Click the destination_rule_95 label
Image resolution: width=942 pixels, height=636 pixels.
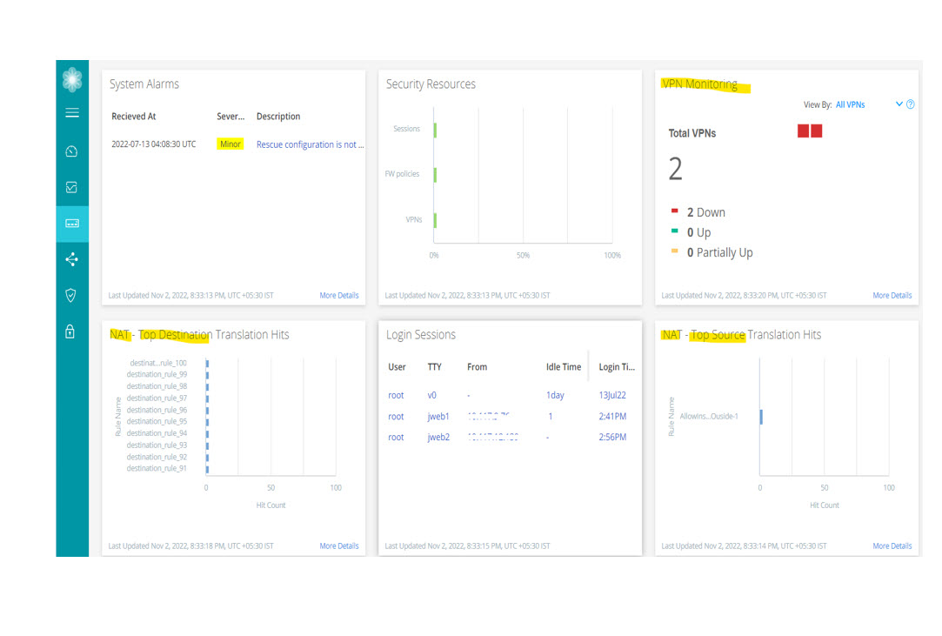tap(157, 421)
